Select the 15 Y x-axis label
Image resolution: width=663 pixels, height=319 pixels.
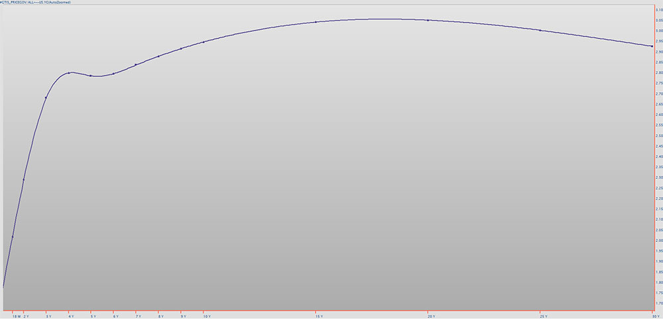318,317
